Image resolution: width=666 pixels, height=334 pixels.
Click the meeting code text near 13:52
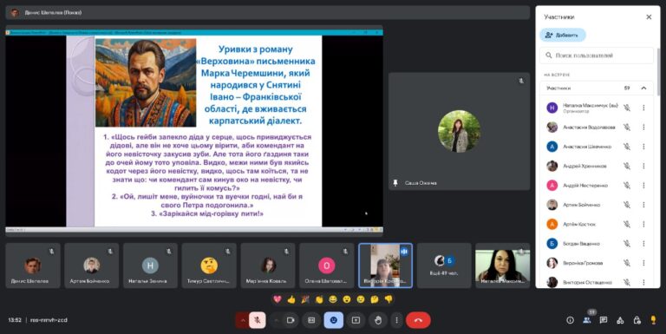tap(49, 320)
